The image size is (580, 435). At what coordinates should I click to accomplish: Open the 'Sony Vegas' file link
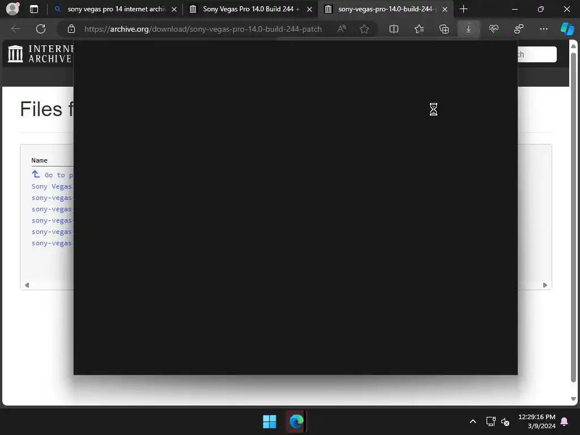point(52,186)
